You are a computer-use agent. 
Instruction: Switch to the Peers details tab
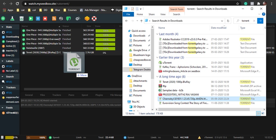tap(71, 95)
